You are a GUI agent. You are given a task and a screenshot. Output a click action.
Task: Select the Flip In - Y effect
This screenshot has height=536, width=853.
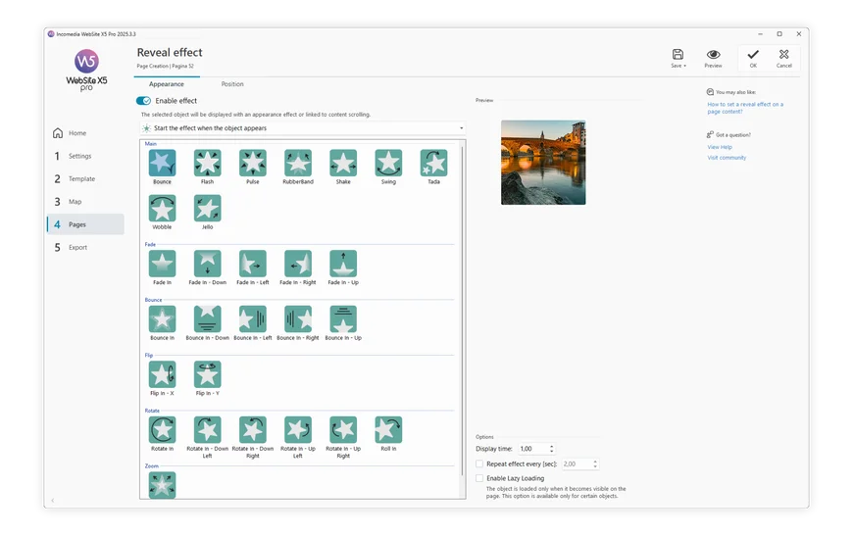pyautogui.click(x=207, y=374)
